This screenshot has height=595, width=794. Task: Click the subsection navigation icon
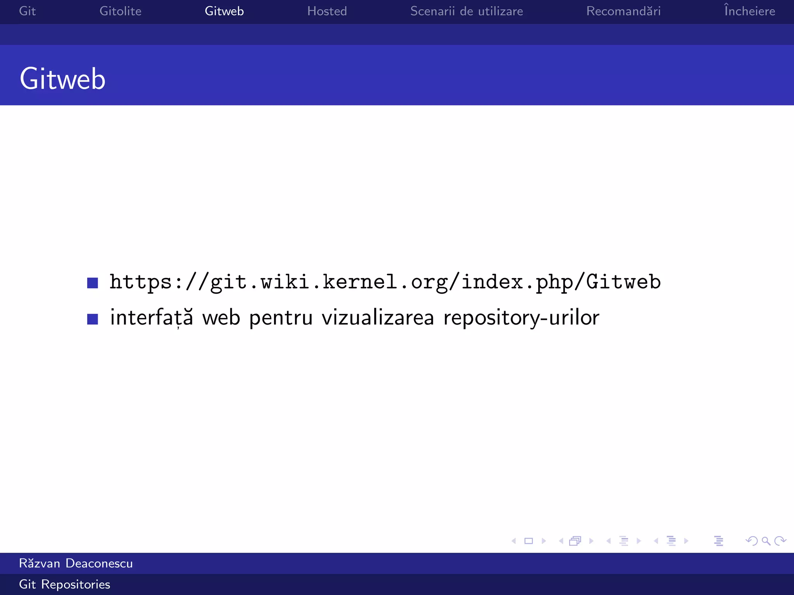point(624,541)
